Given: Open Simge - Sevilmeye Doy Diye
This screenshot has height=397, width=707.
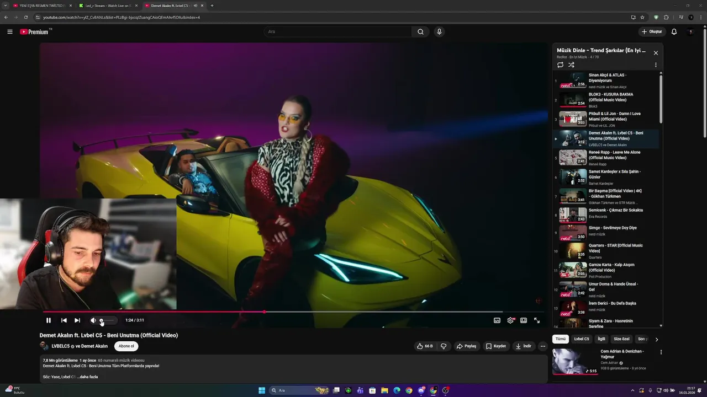Looking at the screenshot, I should tap(606, 232).
